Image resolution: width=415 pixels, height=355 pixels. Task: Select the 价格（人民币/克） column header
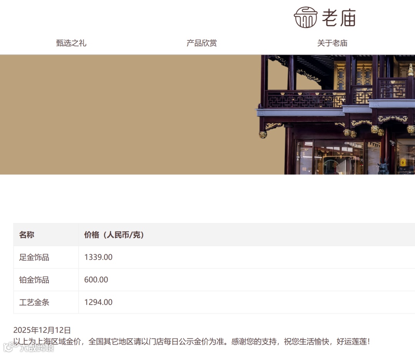[x=114, y=234]
